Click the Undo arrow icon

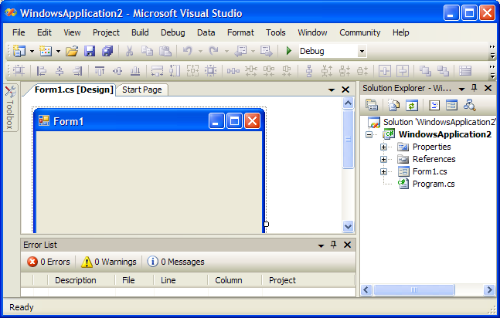coord(188,51)
